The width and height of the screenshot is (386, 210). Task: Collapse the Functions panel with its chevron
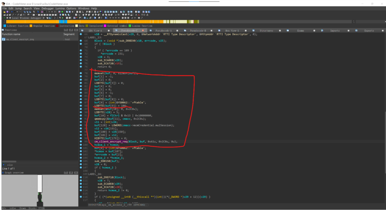pos(66,30)
